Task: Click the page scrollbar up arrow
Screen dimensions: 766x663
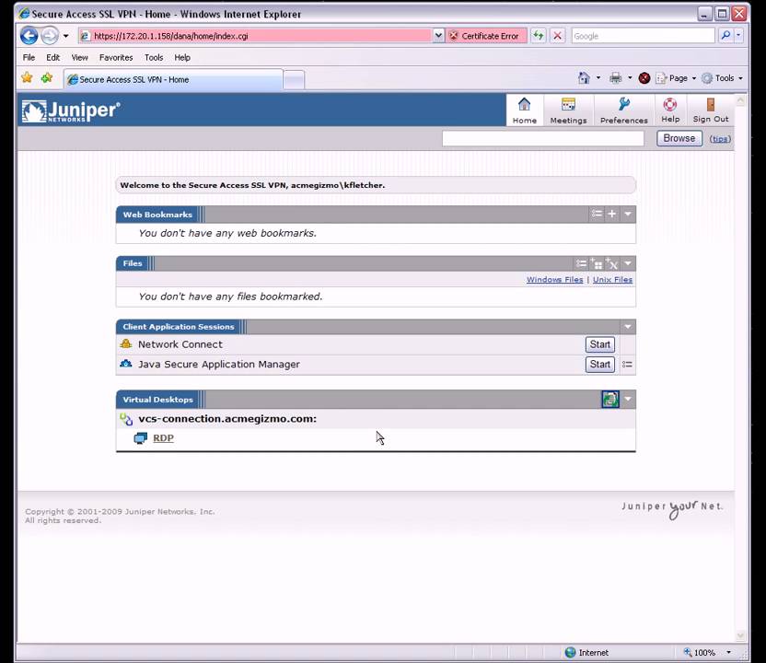Action: click(740, 100)
